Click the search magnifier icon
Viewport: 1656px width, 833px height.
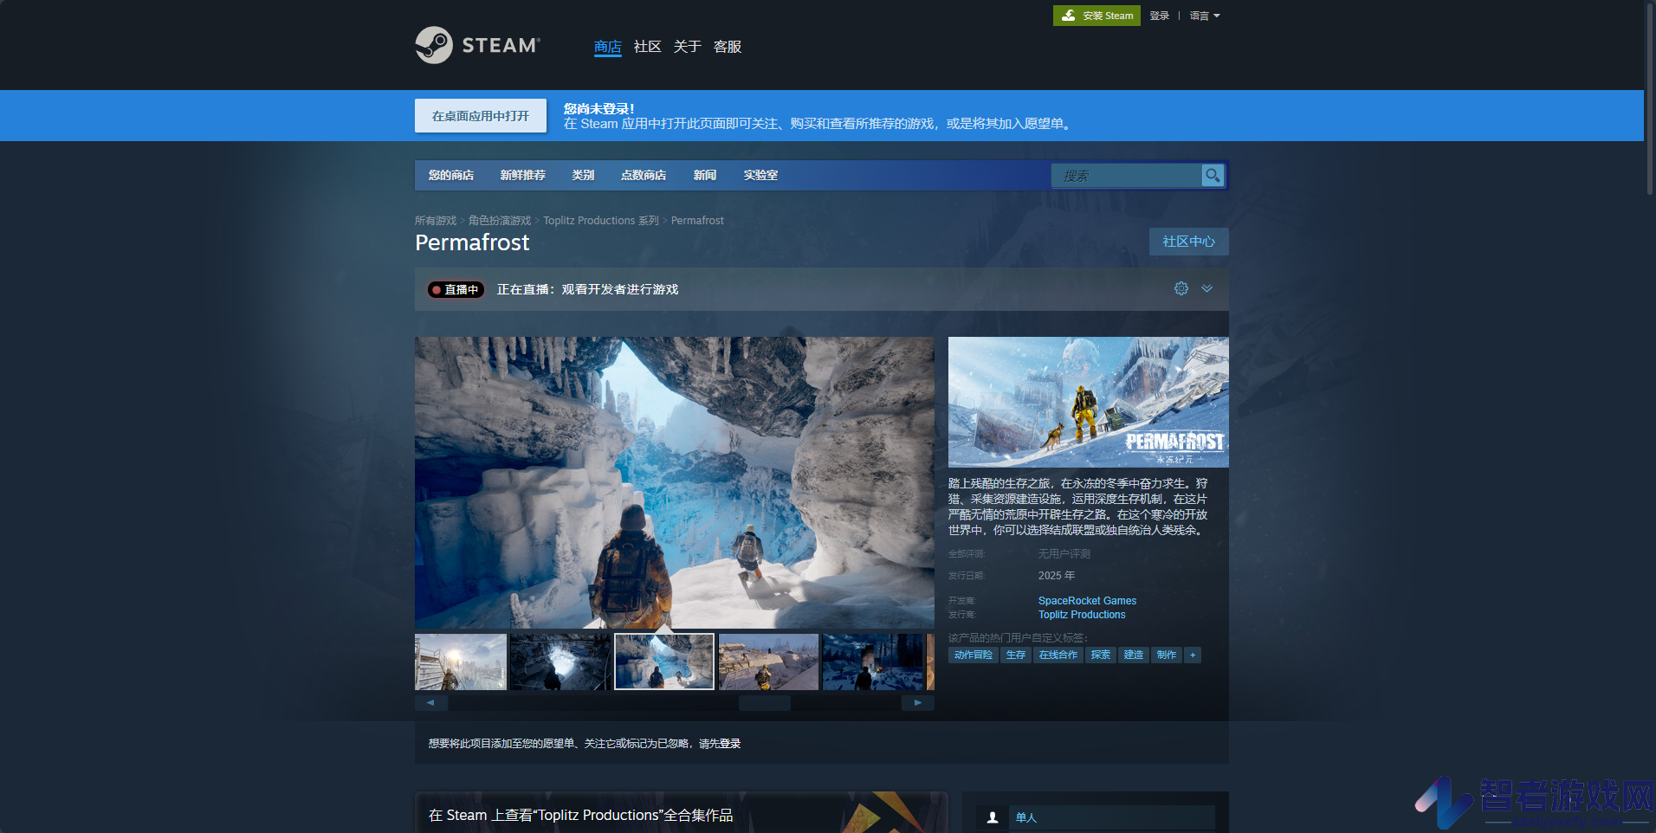(x=1213, y=175)
